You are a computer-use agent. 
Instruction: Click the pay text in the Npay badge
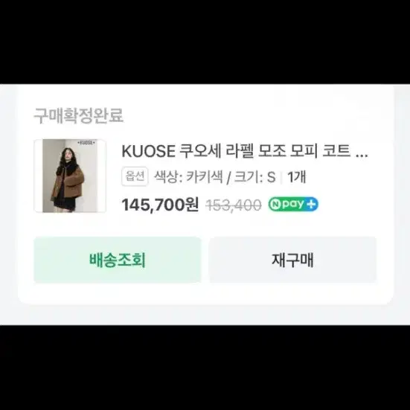coord(293,204)
